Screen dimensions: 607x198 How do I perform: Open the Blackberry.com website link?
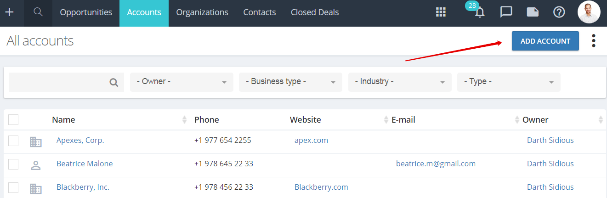tap(321, 187)
